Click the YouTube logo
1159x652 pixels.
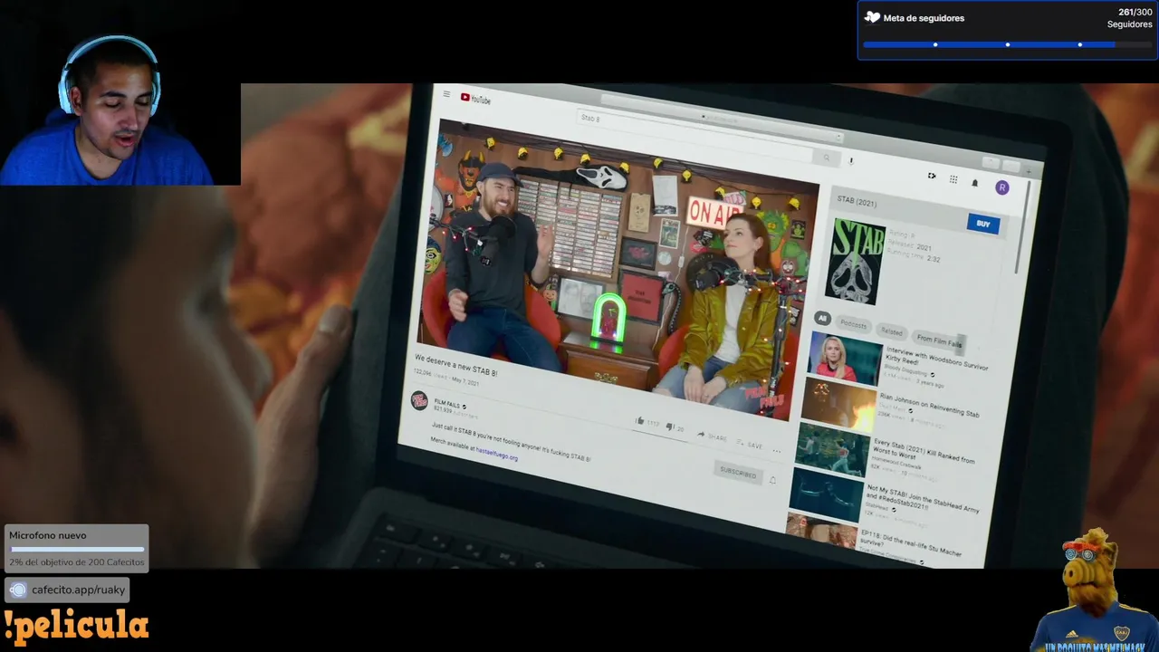tap(475, 99)
